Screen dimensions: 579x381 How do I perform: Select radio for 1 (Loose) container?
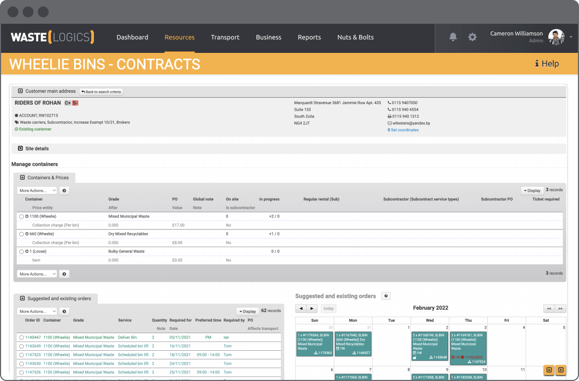22,252
